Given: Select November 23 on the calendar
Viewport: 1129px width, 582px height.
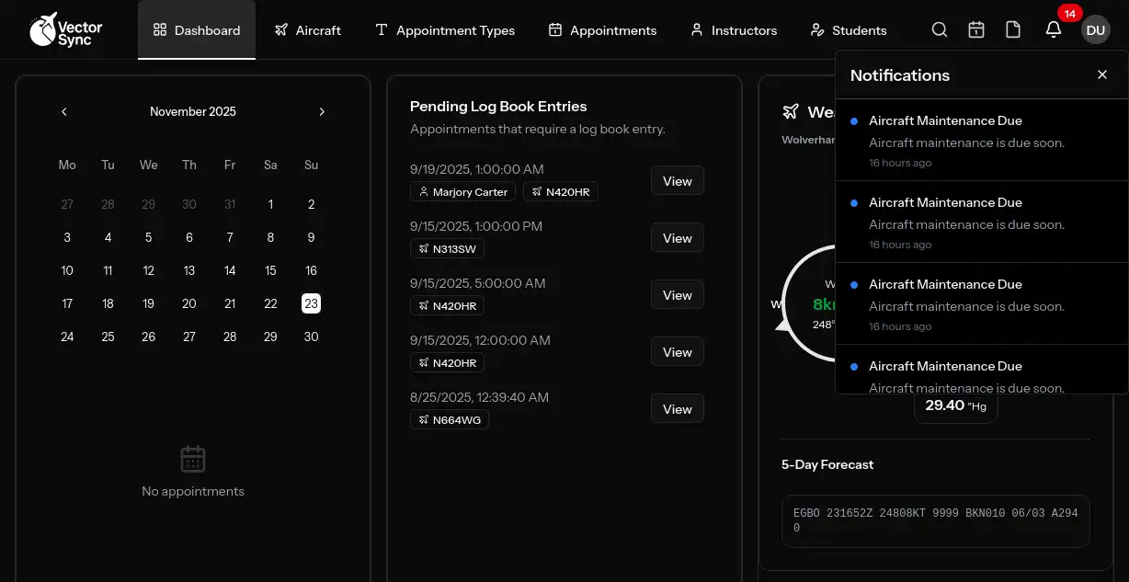Looking at the screenshot, I should coord(311,302).
